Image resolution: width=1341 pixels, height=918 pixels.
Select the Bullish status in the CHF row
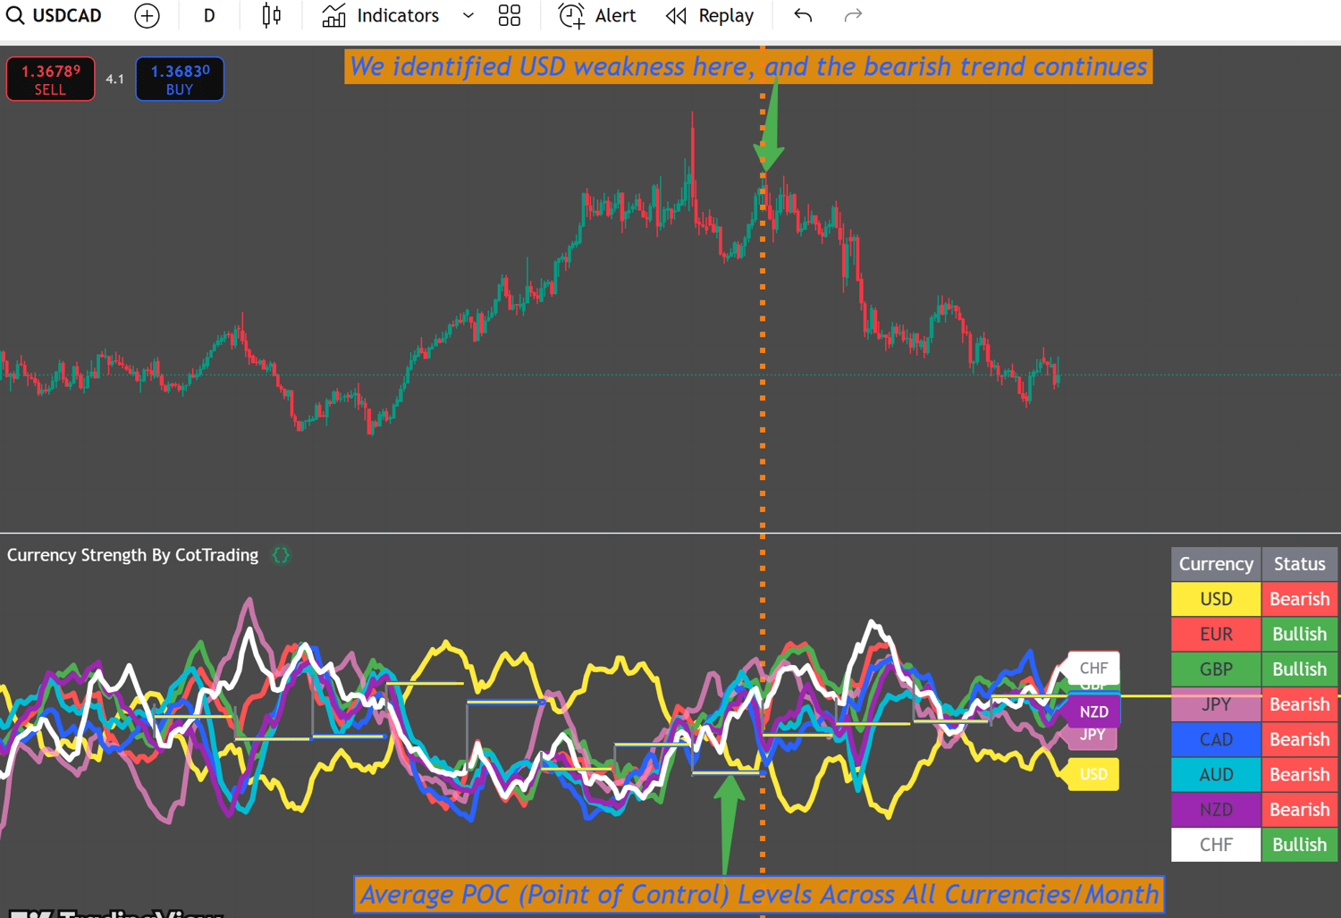tap(1299, 845)
